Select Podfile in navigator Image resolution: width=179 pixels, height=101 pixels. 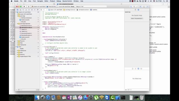22,49
